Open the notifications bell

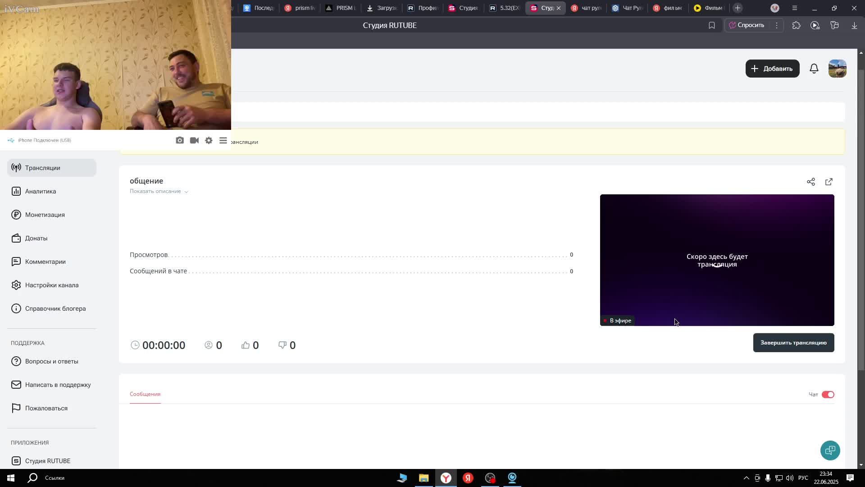click(814, 69)
